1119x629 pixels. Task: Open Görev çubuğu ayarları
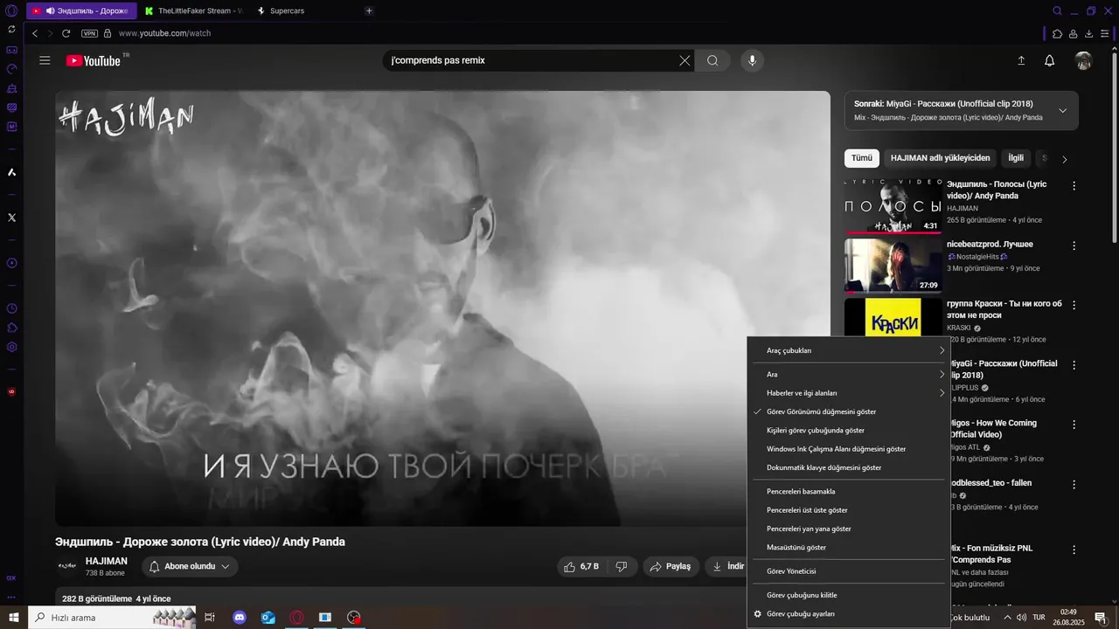[848, 614]
